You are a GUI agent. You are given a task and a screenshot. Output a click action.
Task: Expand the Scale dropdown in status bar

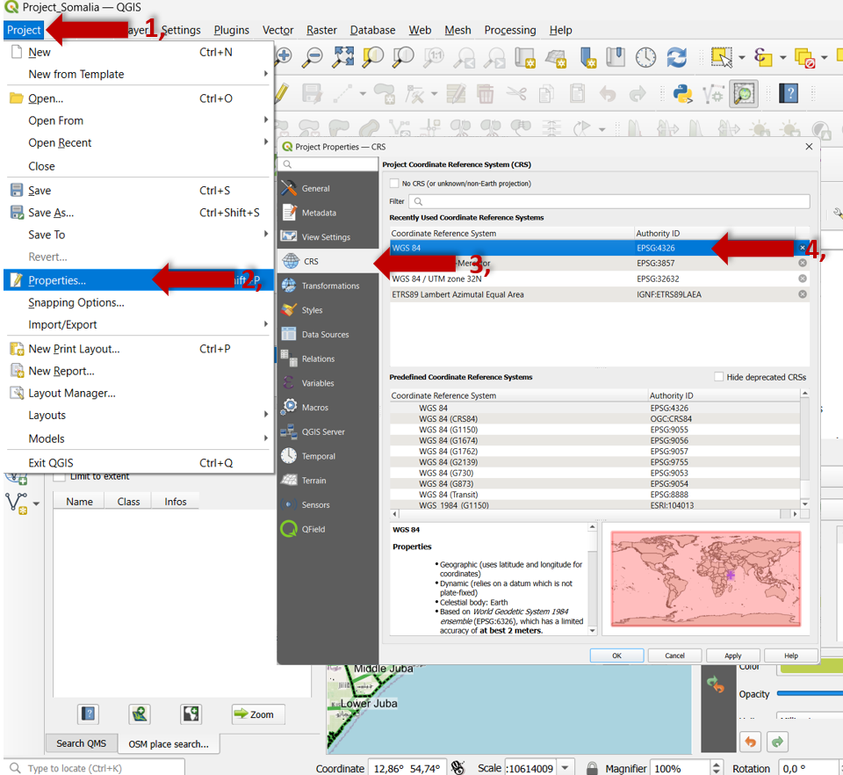[566, 768]
